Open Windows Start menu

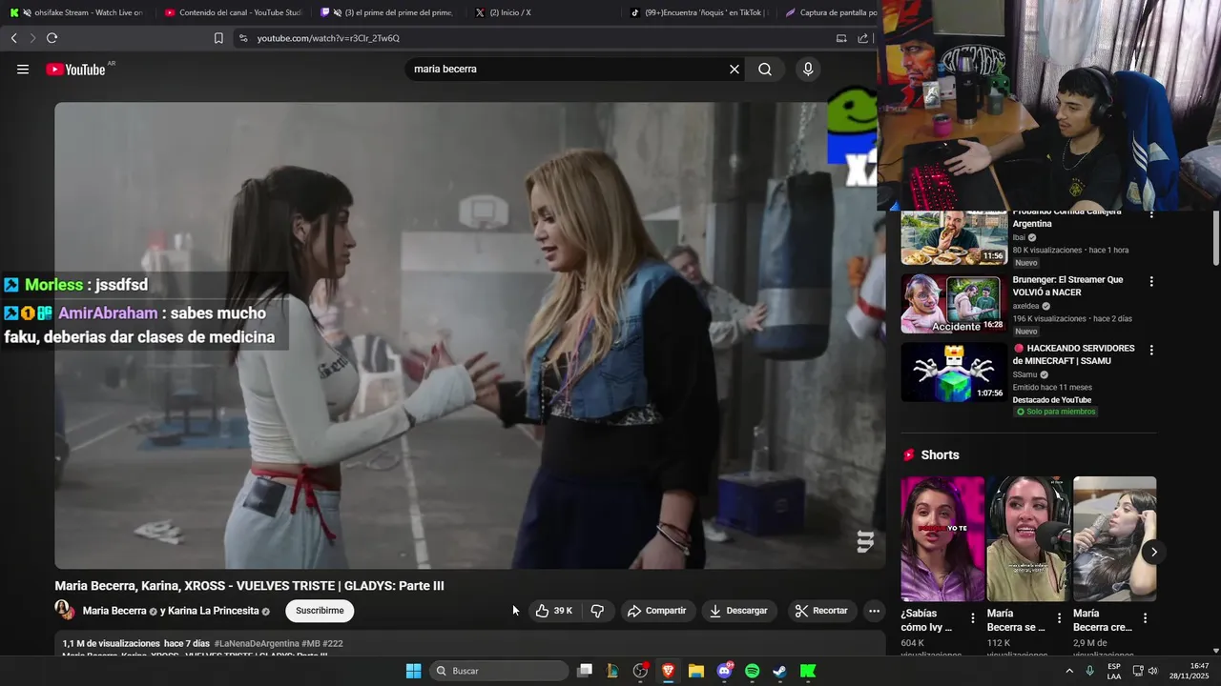click(413, 671)
